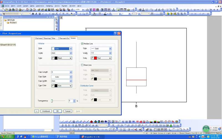Screen dimensions: 222x139
Task: Open the Analysis menu
Action: [40, 6]
